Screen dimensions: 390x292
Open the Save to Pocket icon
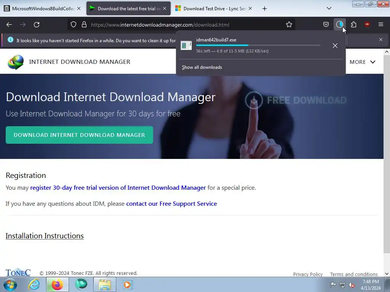(326, 24)
